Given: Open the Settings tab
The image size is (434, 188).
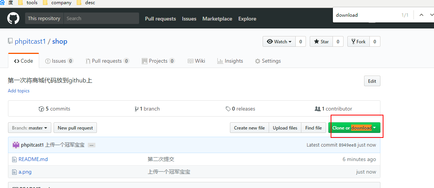Looking at the screenshot, I should (268, 61).
